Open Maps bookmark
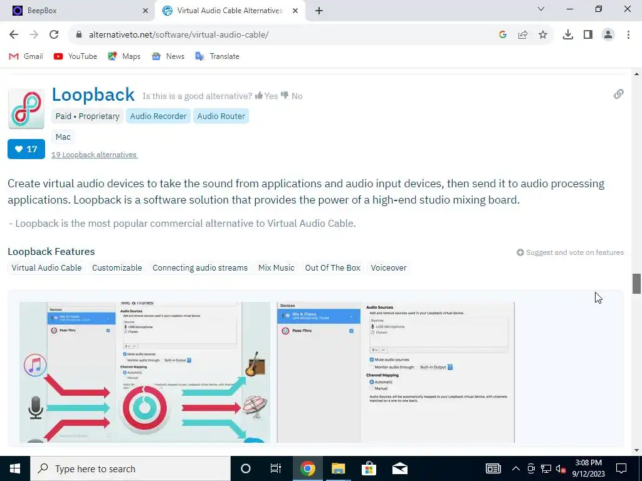The height and width of the screenshot is (481, 642). [x=124, y=56]
